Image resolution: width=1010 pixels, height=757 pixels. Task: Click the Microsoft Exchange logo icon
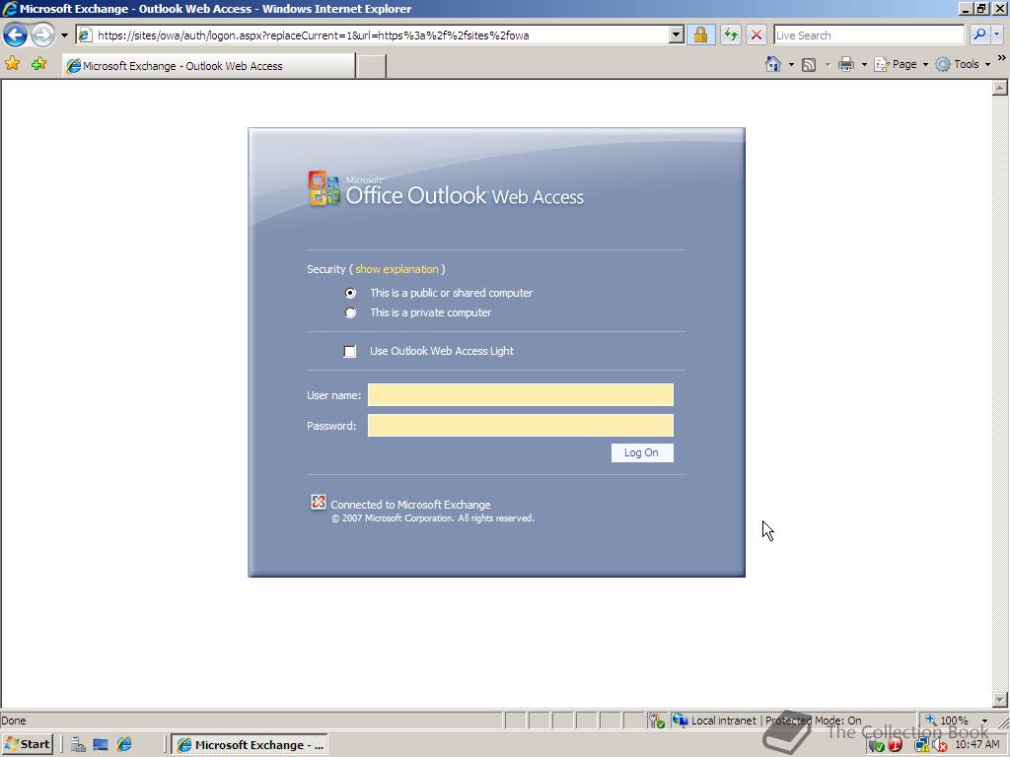pyautogui.click(x=319, y=502)
